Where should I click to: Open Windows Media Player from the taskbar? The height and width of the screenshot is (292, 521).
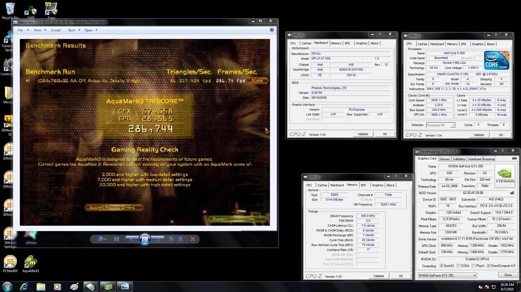[57, 286]
